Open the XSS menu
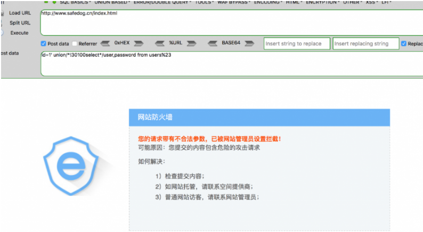 click(x=372, y=2)
